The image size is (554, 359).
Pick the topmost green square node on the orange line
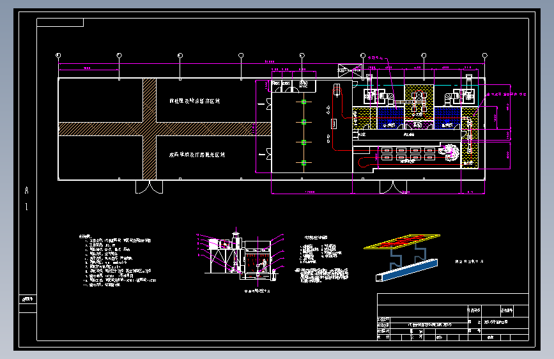pos(304,102)
